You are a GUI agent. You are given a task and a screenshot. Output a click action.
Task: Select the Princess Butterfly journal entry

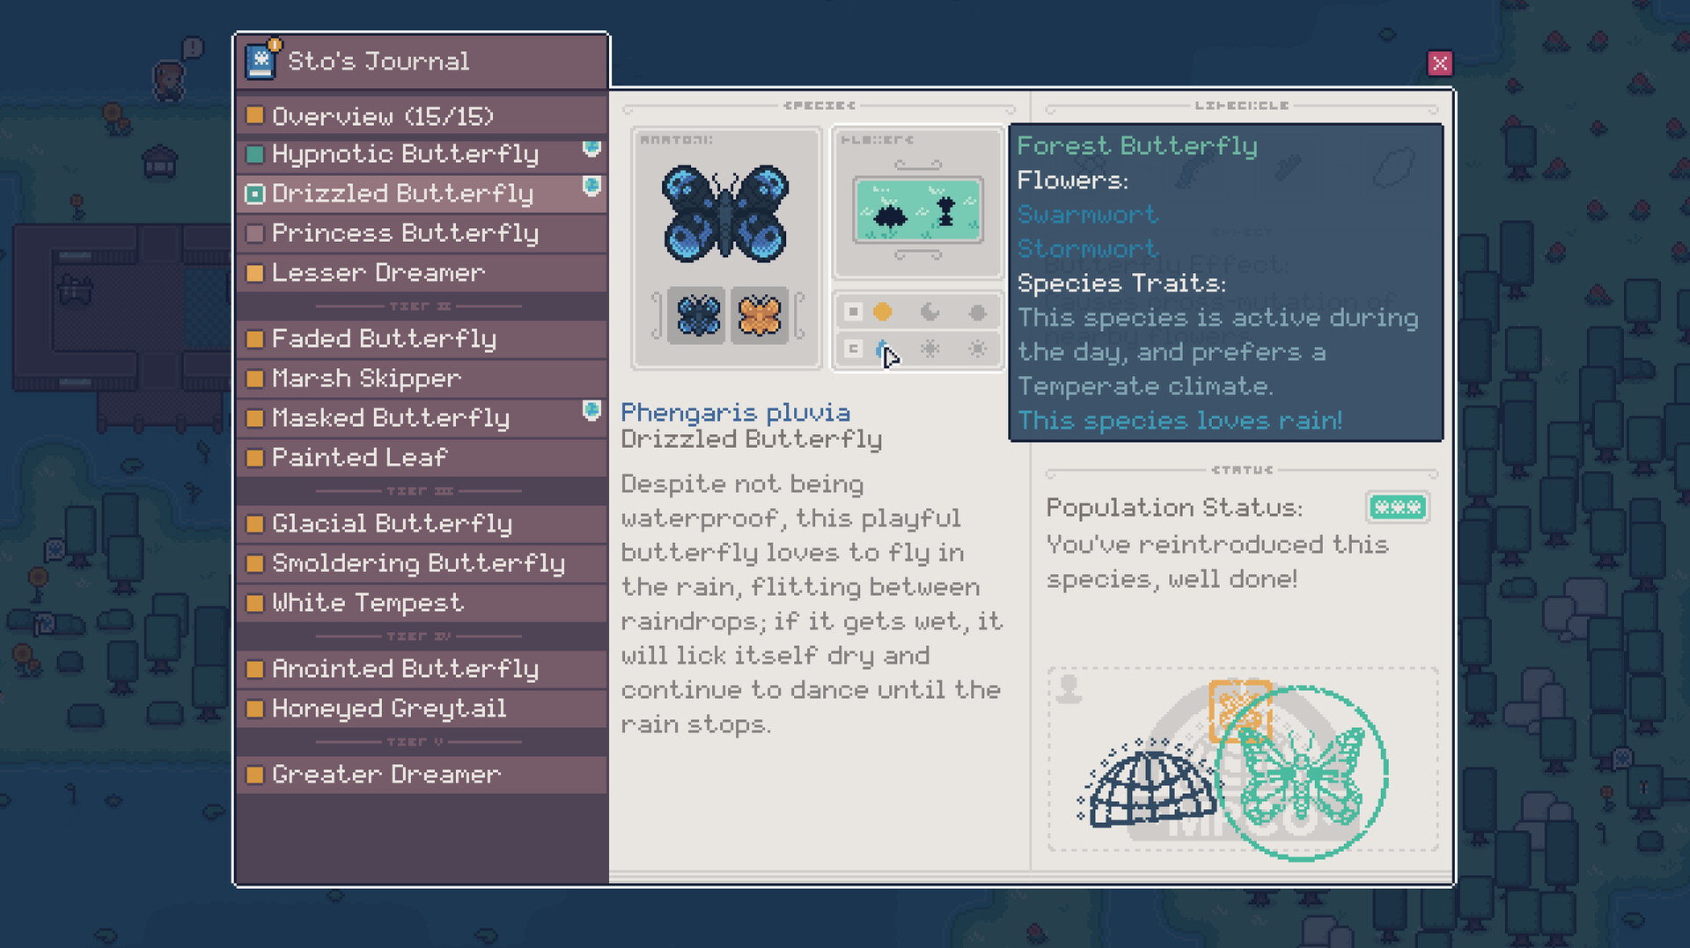click(x=405, y=233)
